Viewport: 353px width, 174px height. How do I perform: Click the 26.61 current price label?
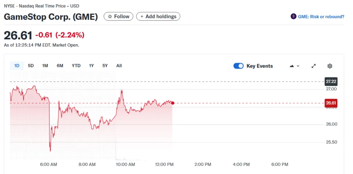click(x=331, y=103)
